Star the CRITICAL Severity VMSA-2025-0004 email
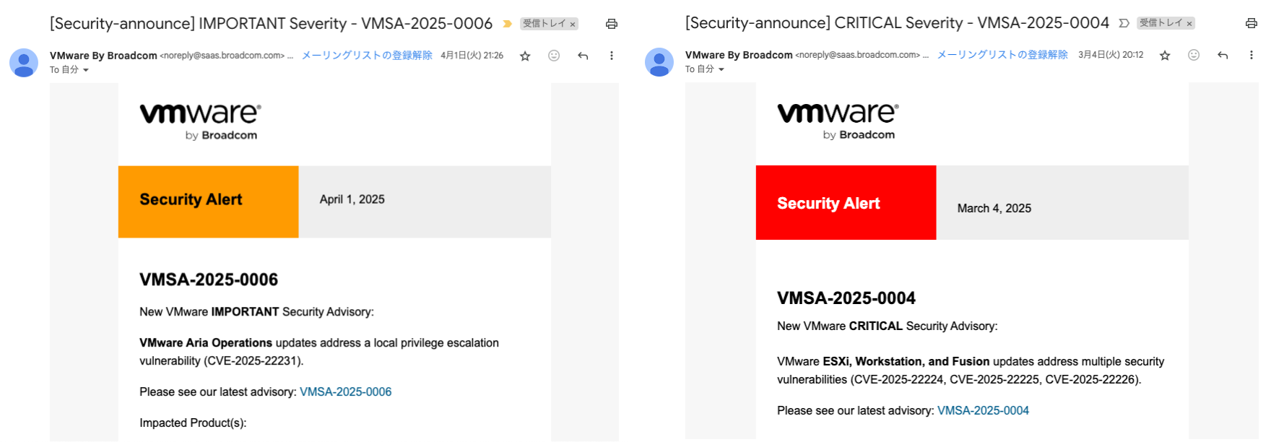Screen dimensions: 1271x442 point(1165,56)
